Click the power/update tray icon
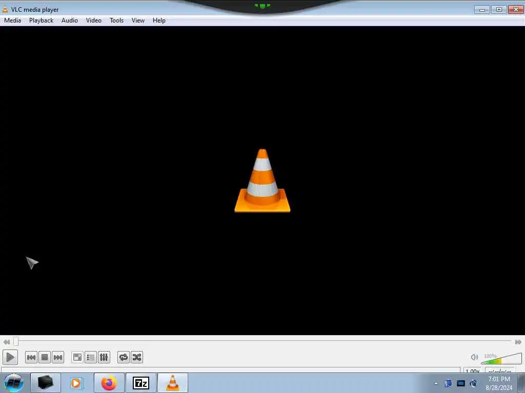525x393 pixels. (x=473, y=383)
